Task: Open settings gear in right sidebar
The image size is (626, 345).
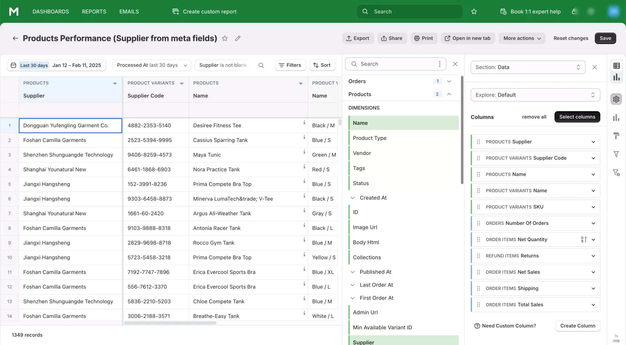Action: pos(616,99)
